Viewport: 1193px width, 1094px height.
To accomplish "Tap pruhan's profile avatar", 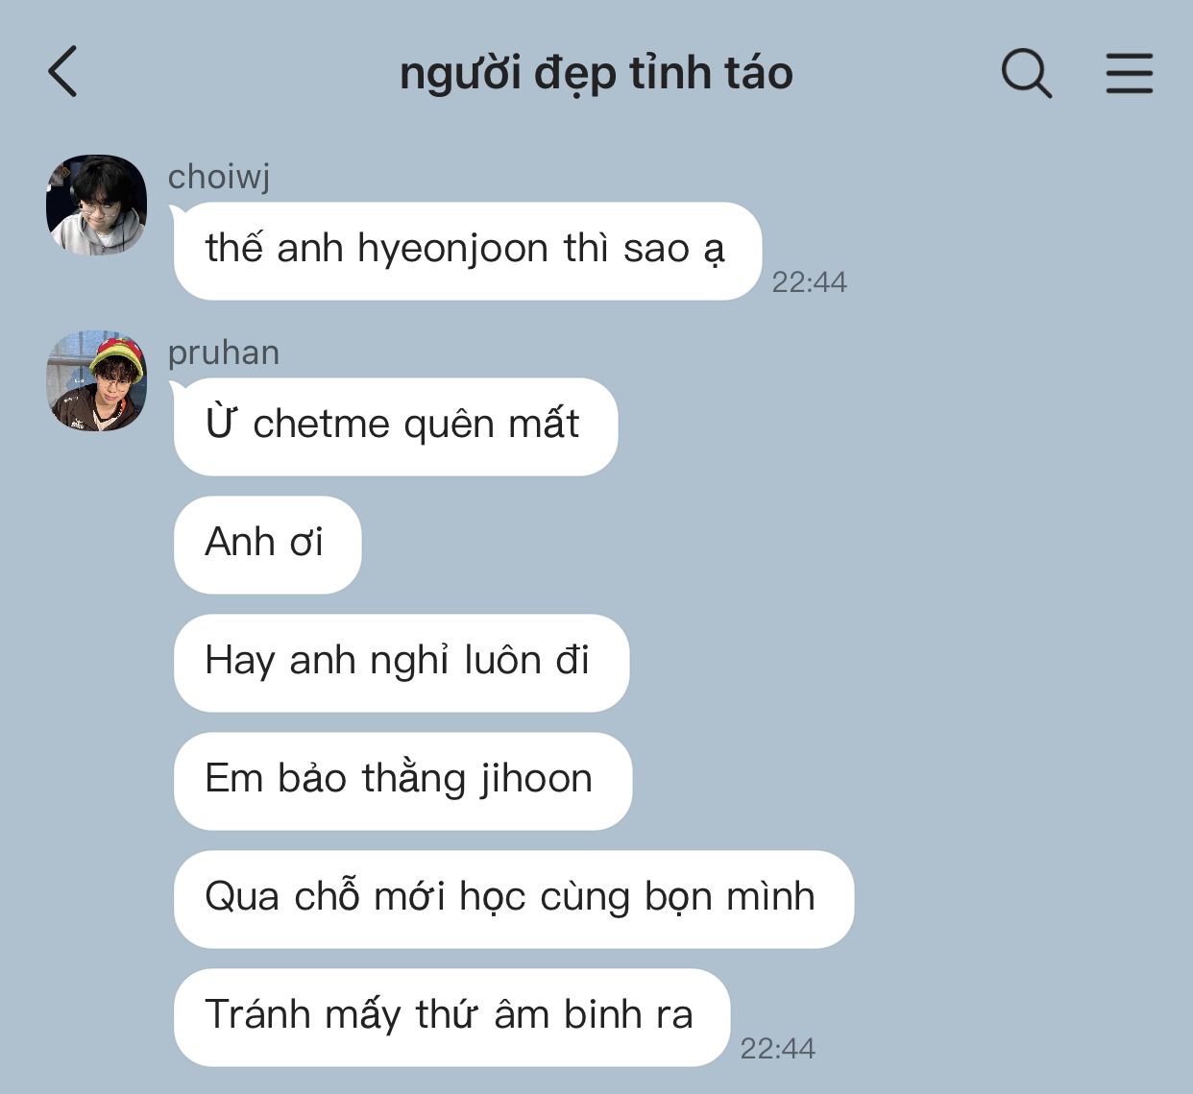I will coord(96,380).
